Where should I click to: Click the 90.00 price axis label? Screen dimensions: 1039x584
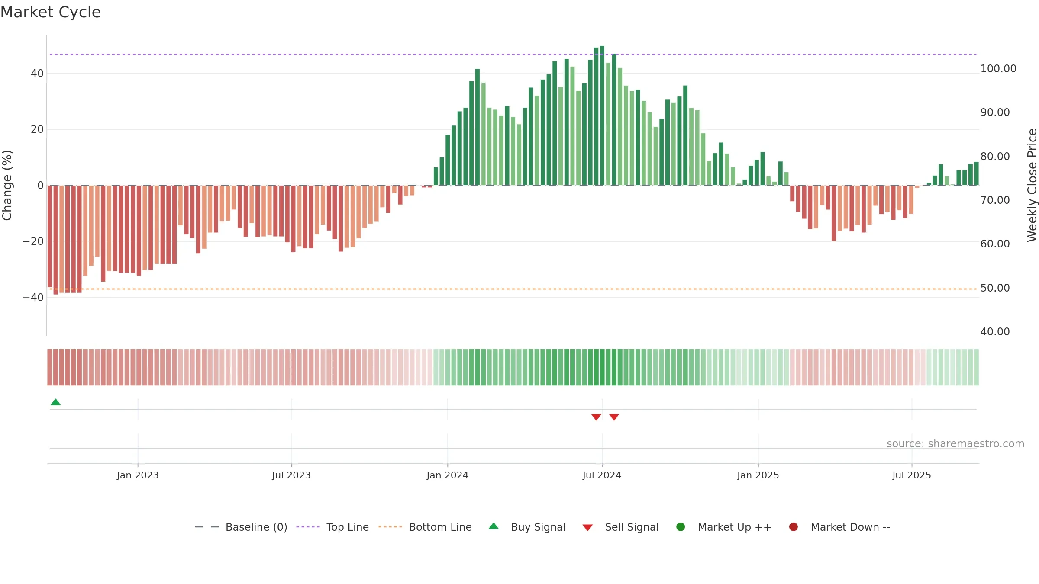pos(995,112)
